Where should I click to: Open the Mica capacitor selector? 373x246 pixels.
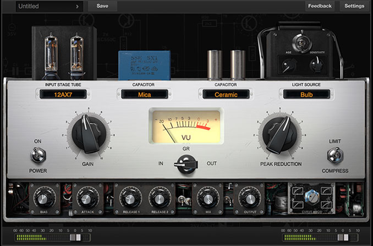[144, 95]
